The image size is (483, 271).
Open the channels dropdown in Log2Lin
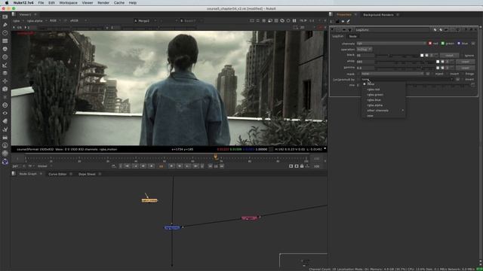pyautogui.click(x=392, y=44)
